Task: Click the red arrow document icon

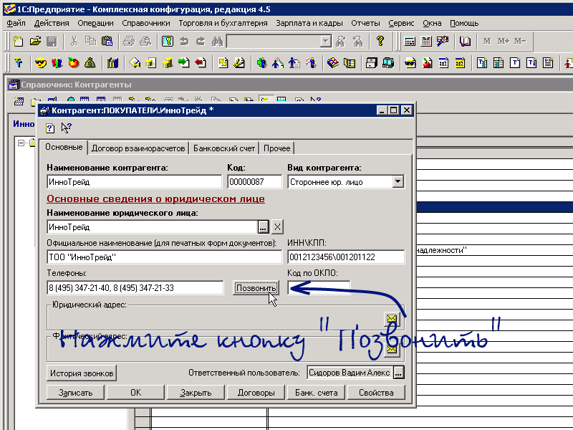Action: point(201,63)
